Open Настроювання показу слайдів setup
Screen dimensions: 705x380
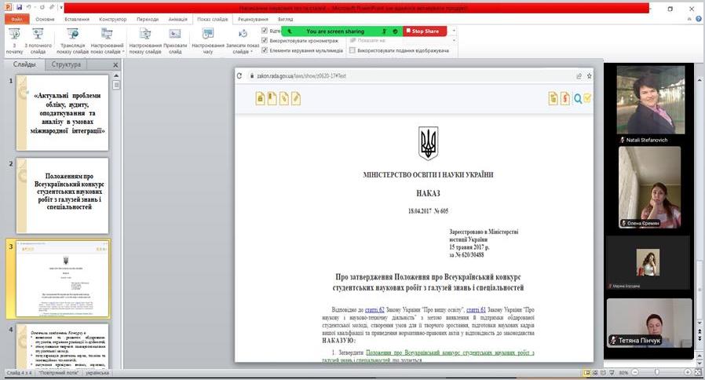(145, 41)
